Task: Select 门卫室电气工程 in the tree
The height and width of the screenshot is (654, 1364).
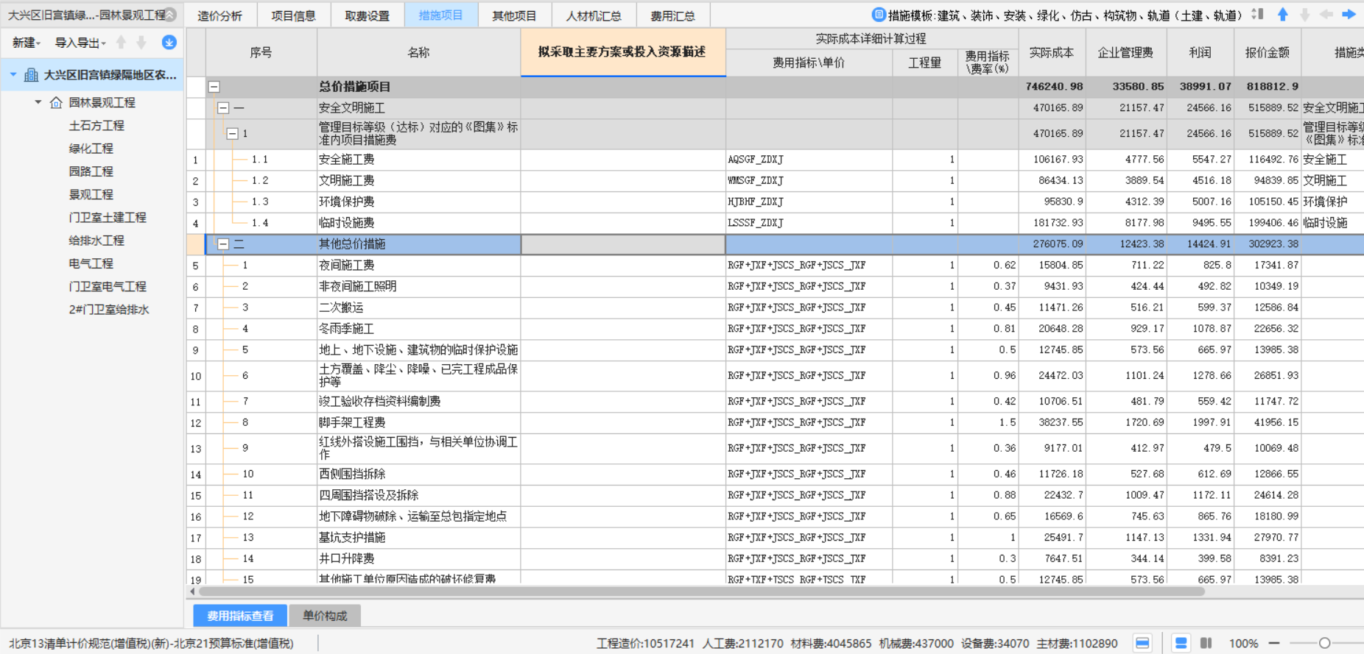Action: point(108,287)
